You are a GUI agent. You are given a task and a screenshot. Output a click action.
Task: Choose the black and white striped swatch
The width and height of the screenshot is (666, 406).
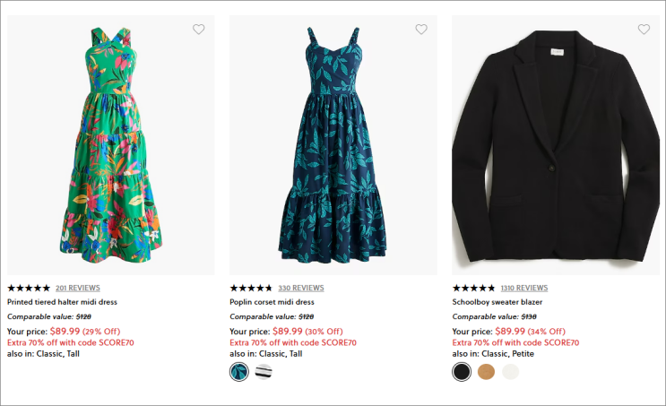[264, 372]
